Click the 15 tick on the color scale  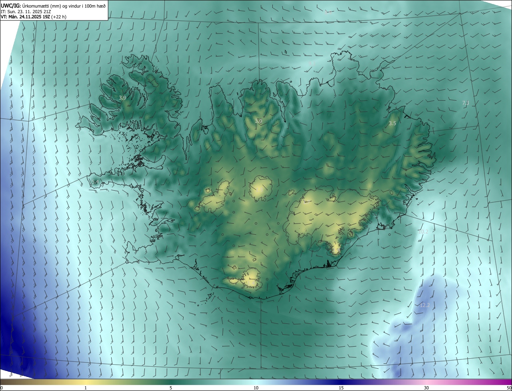point(341,388)
